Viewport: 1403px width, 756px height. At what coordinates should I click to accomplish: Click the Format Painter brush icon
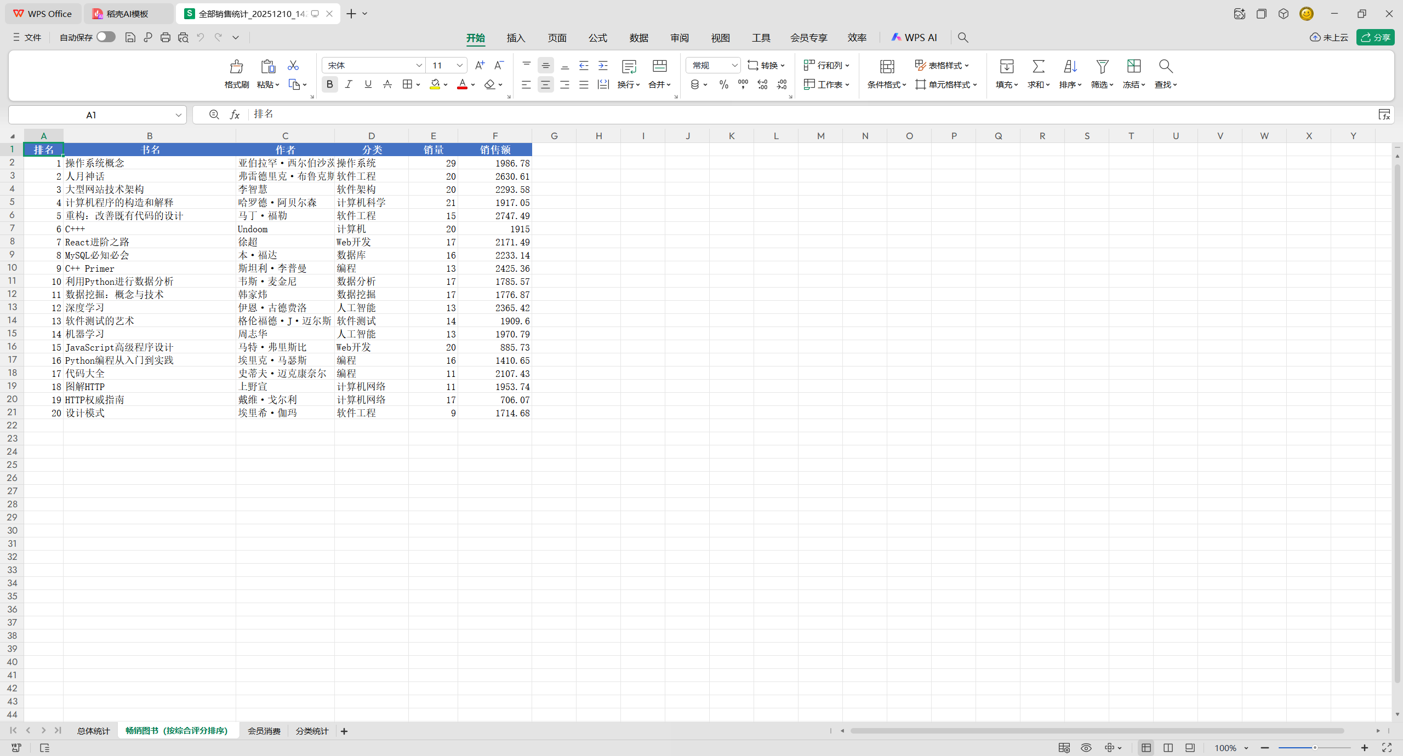tap(236, 66)
